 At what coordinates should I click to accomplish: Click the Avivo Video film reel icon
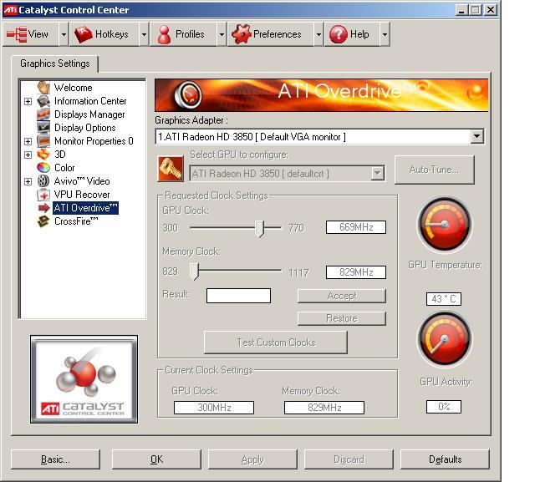pyautogui.click(x=43, y=181)
